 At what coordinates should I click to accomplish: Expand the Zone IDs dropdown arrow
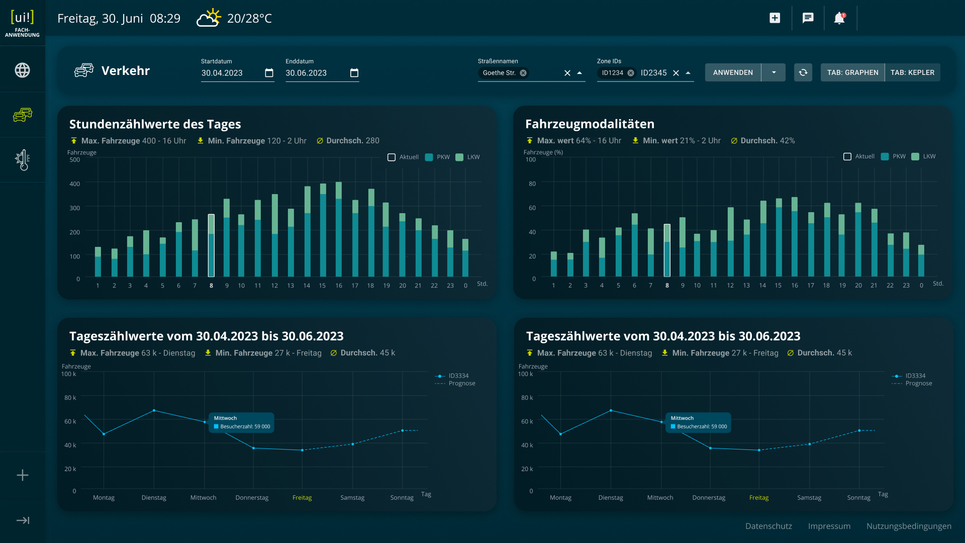coord(688,73)
